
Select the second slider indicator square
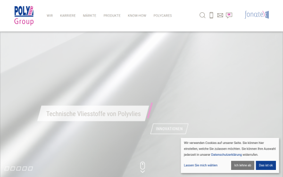13,169
